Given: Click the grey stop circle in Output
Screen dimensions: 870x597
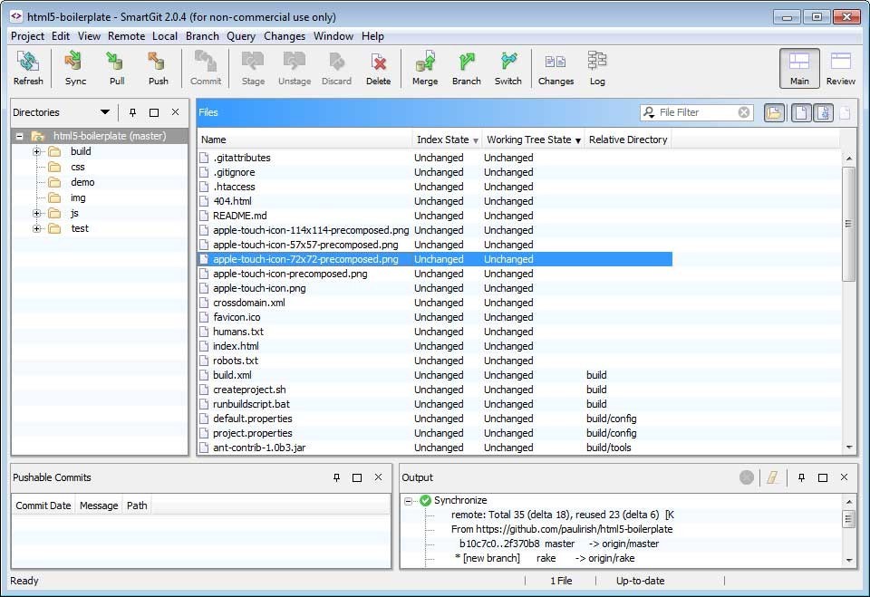Looking at the screenshot, I should 747,477.
